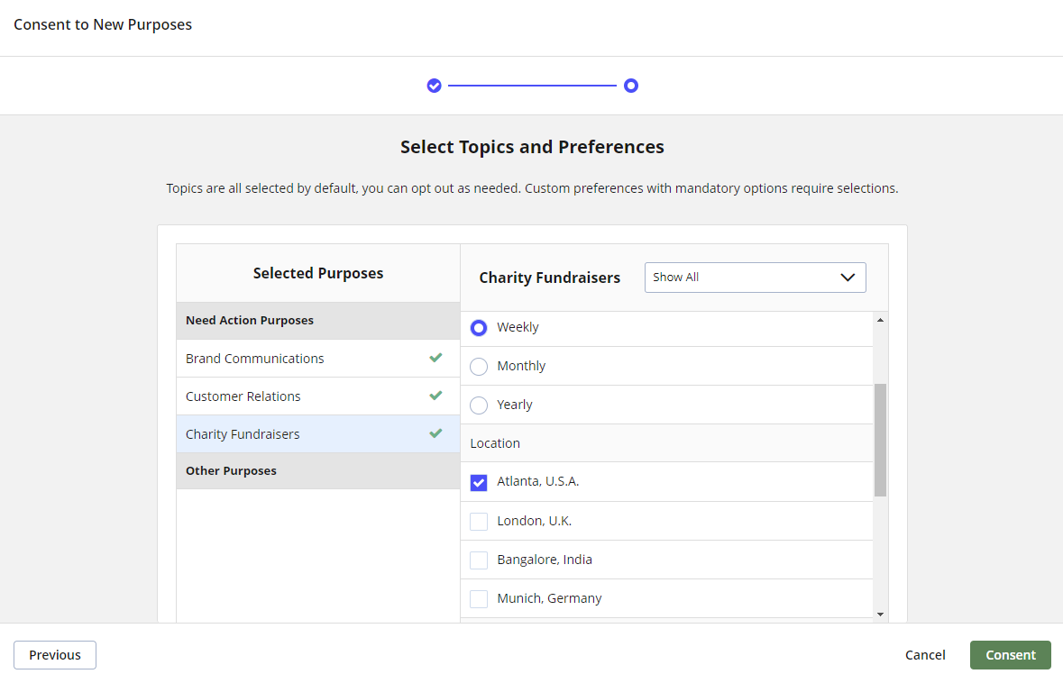Click the Previous button
This screenshot has width=1063, height=683.
(54, 655)
